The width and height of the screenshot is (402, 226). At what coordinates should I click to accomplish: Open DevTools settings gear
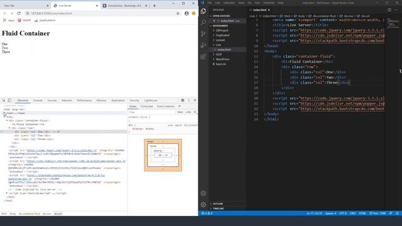(183, 100)
